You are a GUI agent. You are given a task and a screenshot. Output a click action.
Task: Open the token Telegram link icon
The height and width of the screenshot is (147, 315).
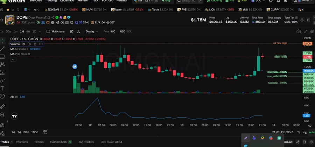(57, 22)
